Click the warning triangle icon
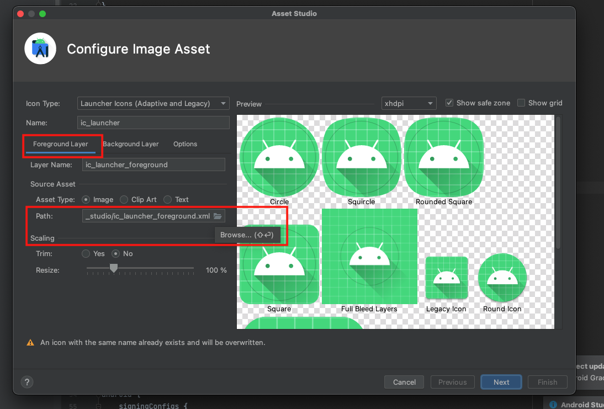604x409 pixels. tap(31, 343)
